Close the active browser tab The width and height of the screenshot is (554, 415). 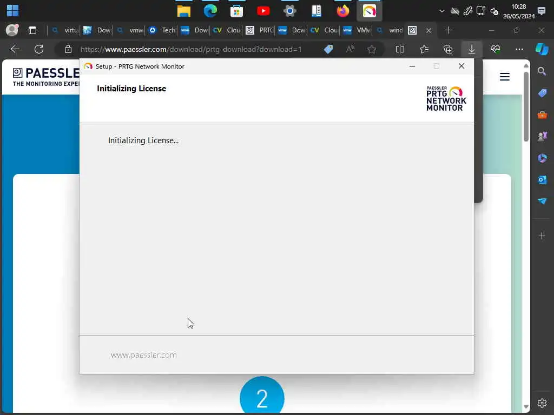(428, 31)
